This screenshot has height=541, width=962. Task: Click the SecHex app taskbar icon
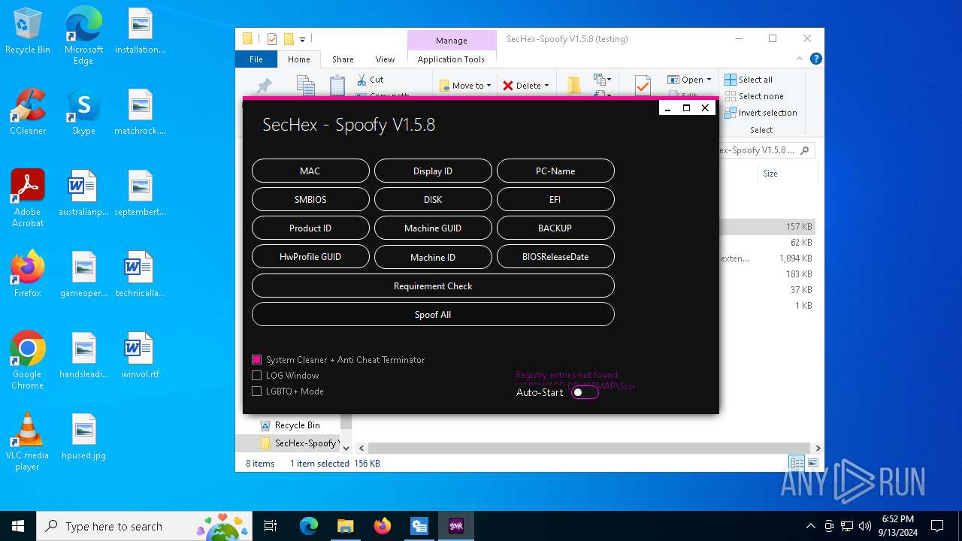pos(456,526)
